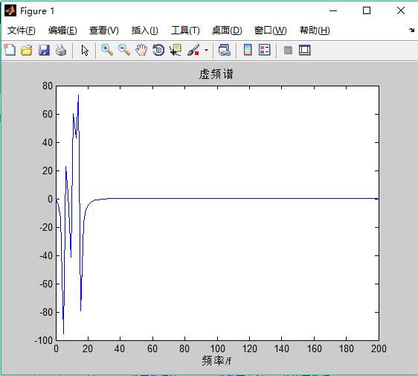Activate the Zoom In magnifier tool
This screenshot has width=418, height=376.
(x=107, y=50)
